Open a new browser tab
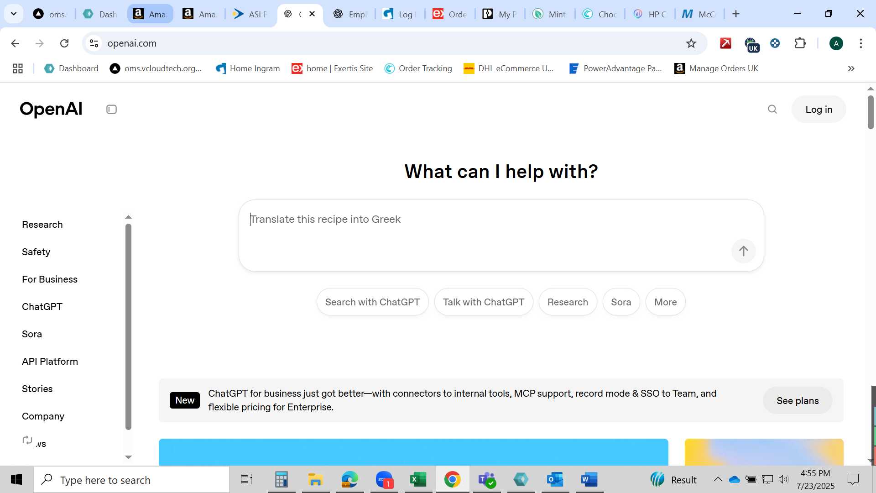Viewport: 876px width, 493px height. (735, 14)
